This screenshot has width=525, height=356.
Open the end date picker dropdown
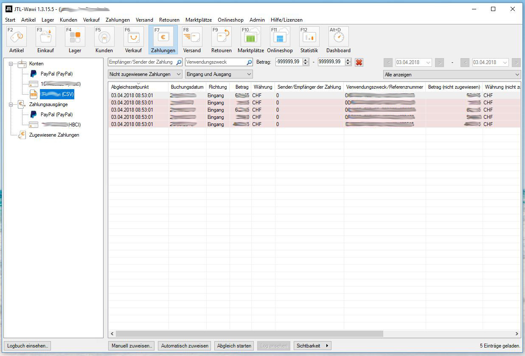(x=505, y=62)
